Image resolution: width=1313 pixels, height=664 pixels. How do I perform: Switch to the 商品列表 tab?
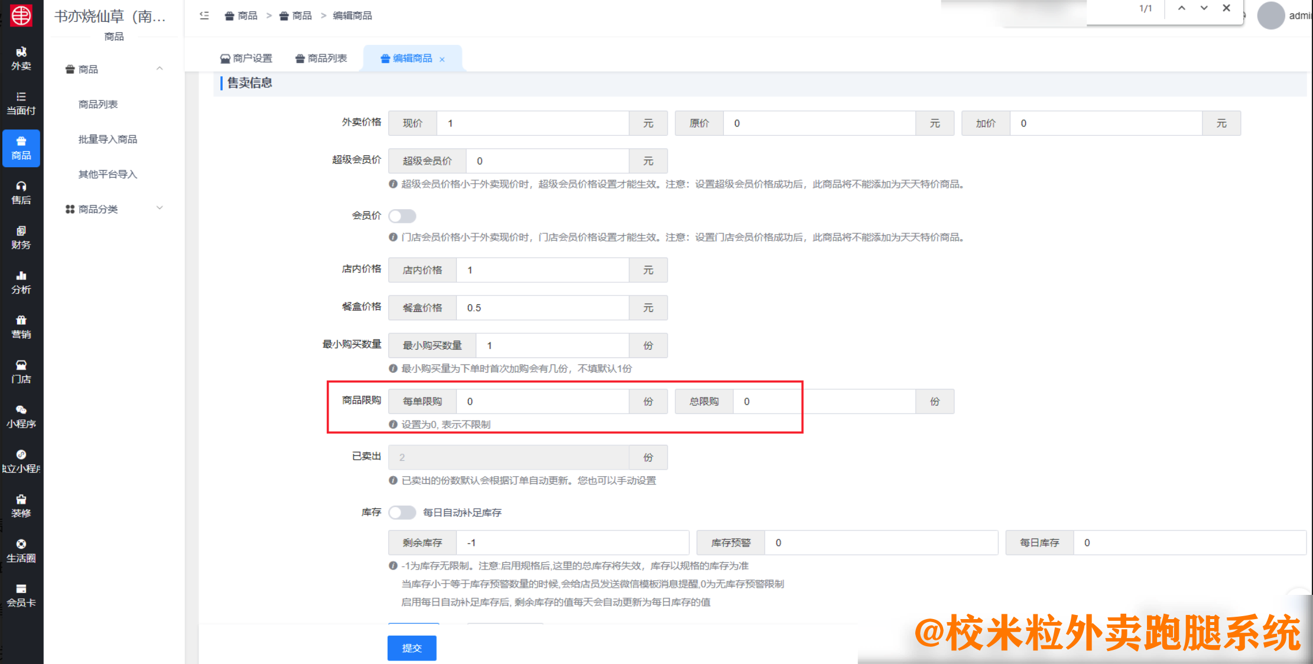click(x=321, y=58)
